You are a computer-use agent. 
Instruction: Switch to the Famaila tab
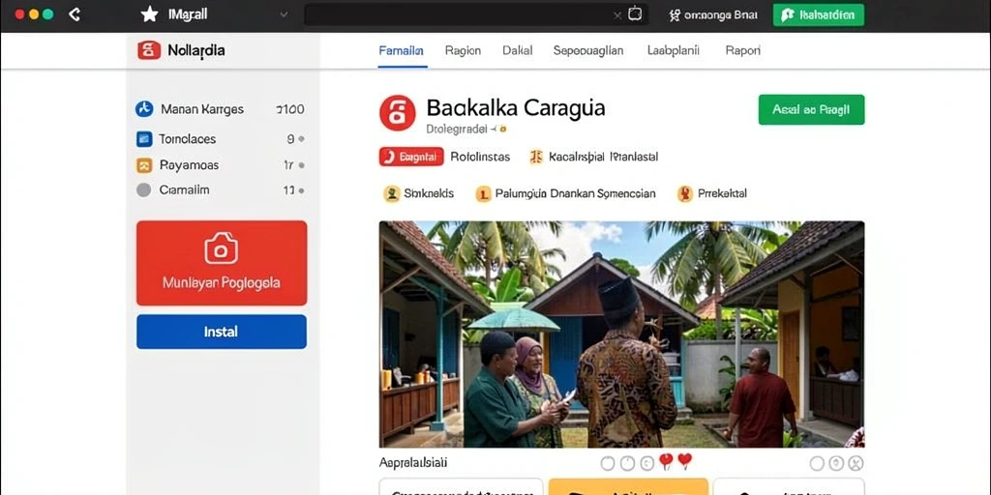401,50
